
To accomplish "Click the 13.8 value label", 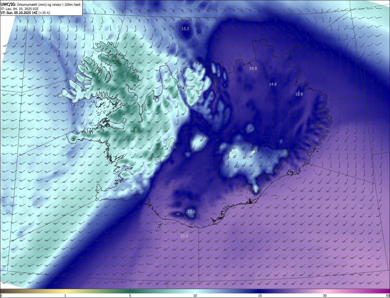I will pyautogui.click(x=299, y=94).
